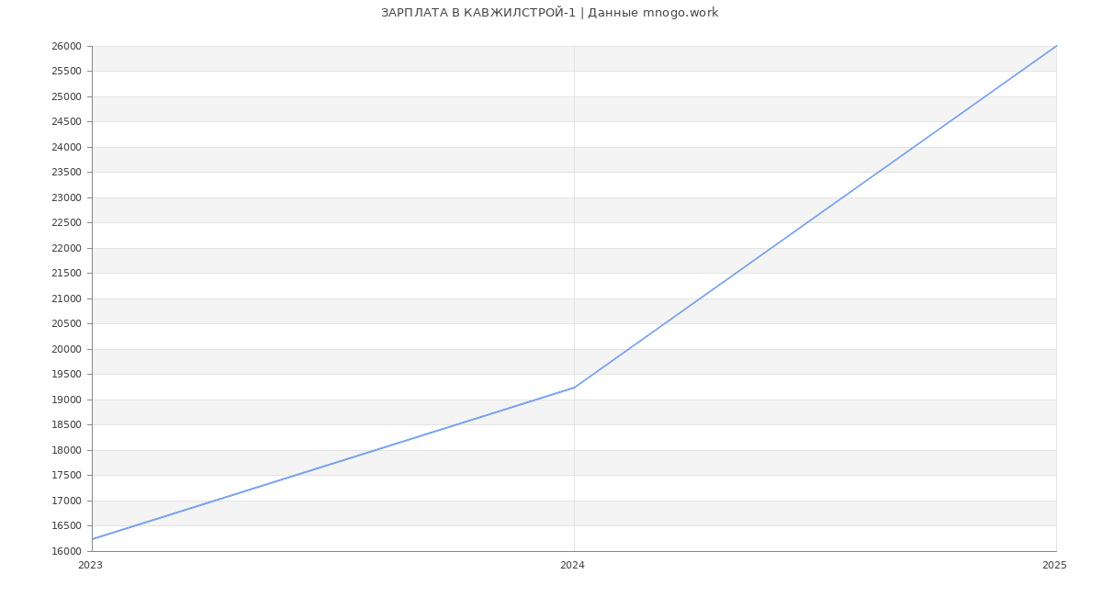
Task: Click the 23500 y-axis label
Action: coord(66,173)
